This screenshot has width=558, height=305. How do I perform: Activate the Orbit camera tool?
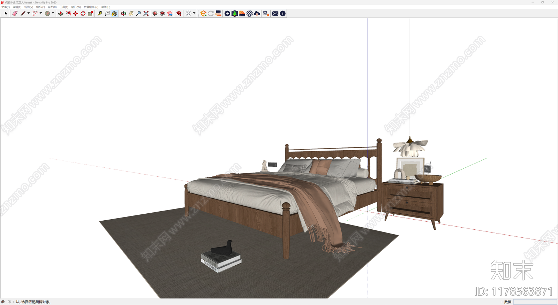tap(123, 14)
